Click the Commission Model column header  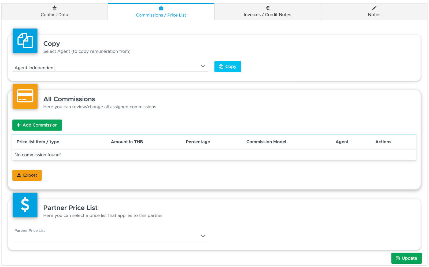tap(266, 142)
